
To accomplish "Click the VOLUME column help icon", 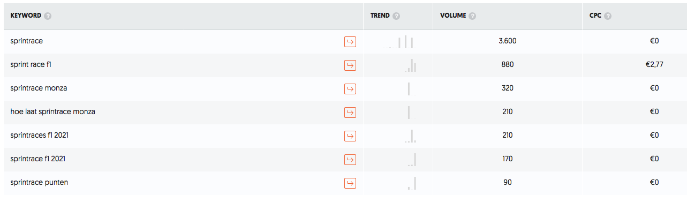I will coord(472,16).
